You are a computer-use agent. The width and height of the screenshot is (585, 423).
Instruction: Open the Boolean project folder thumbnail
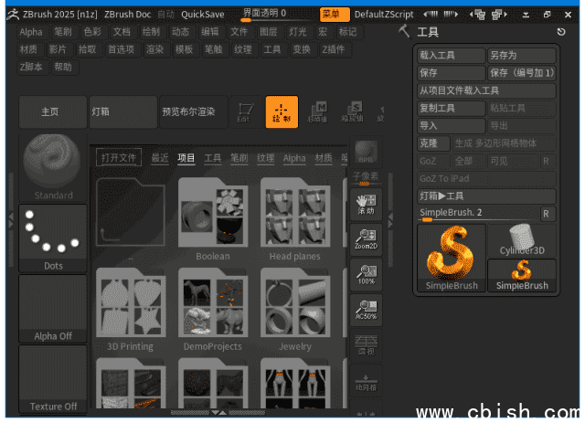coord(213,219)
